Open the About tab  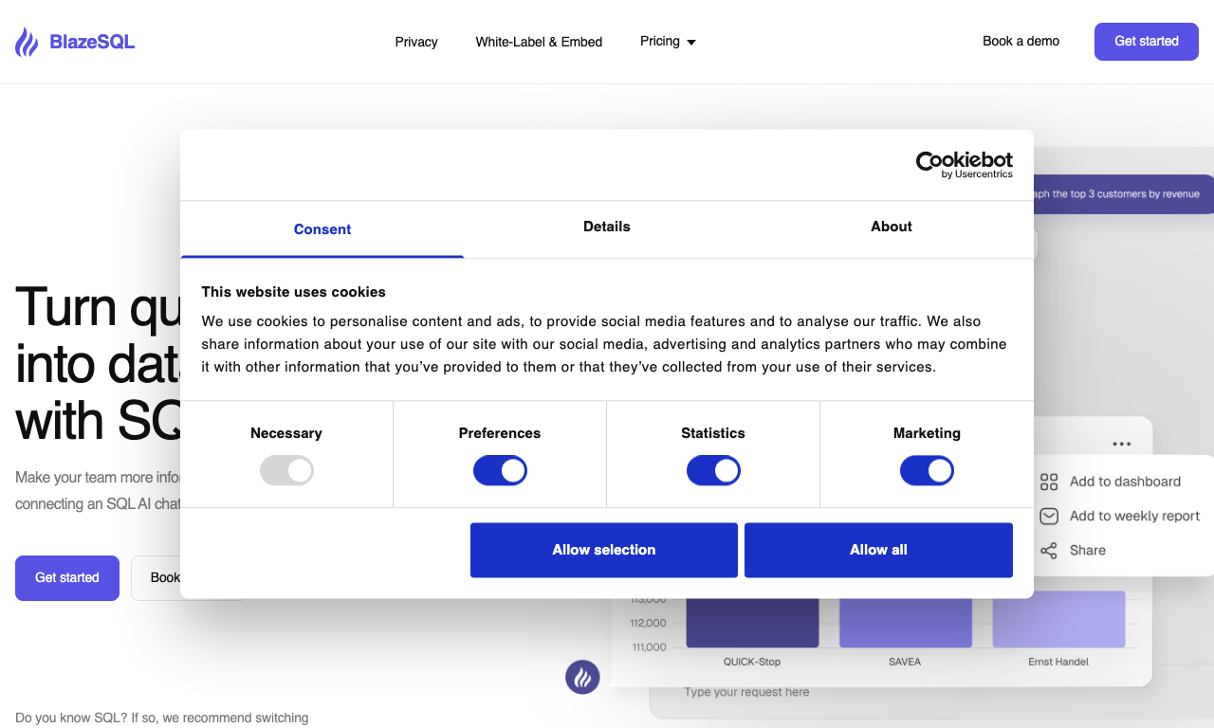pos(892,227)
